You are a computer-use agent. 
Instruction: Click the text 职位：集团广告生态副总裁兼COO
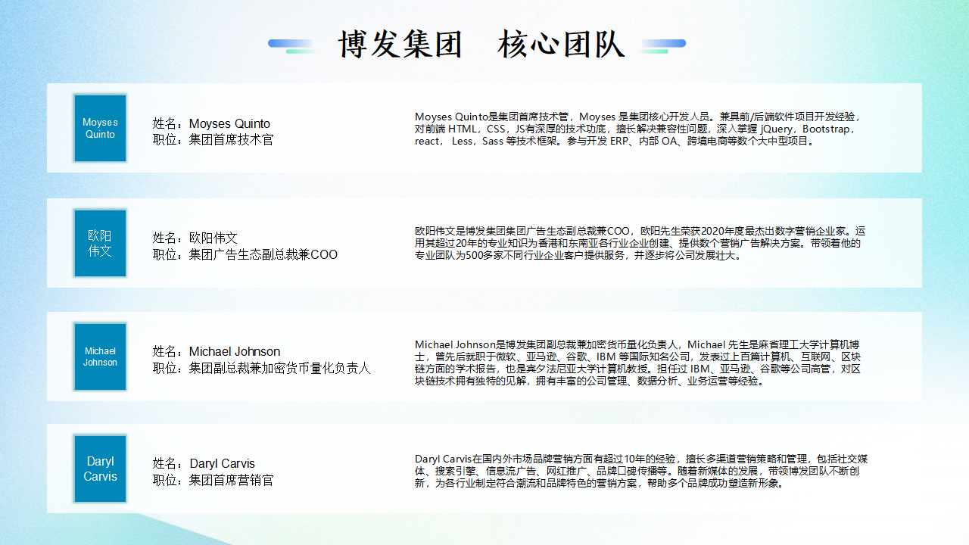pos(245,254)
